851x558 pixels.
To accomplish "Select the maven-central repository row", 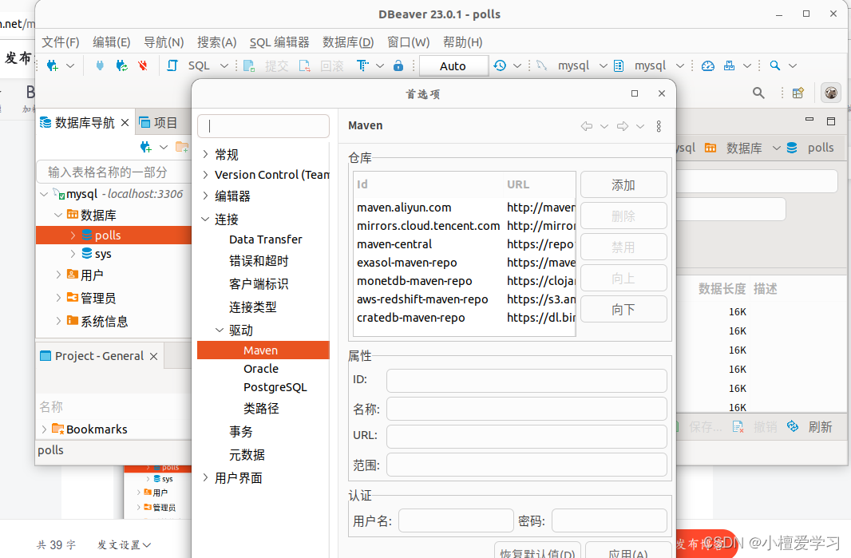I will 465,244.
